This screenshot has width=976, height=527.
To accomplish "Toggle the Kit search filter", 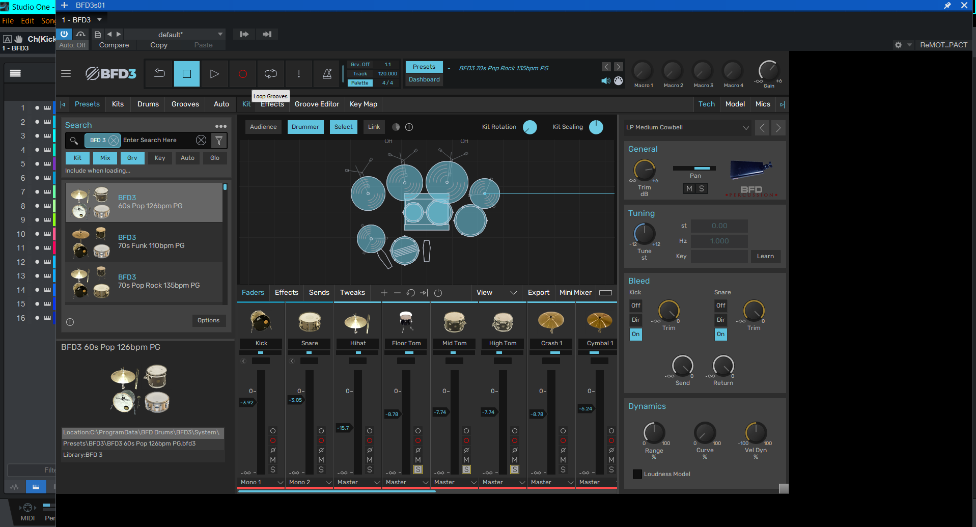I will coord(77,158).
